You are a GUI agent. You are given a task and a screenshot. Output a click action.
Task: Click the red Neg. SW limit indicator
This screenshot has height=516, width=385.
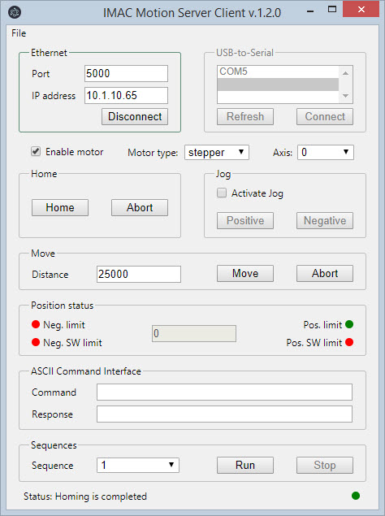pos(36,342)
